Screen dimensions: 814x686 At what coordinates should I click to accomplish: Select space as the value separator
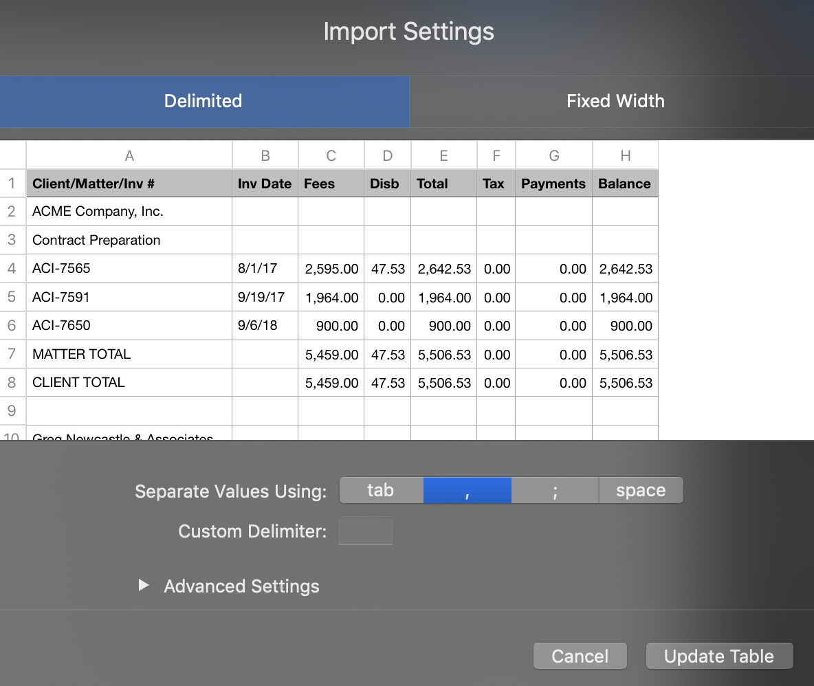(641, 490)
